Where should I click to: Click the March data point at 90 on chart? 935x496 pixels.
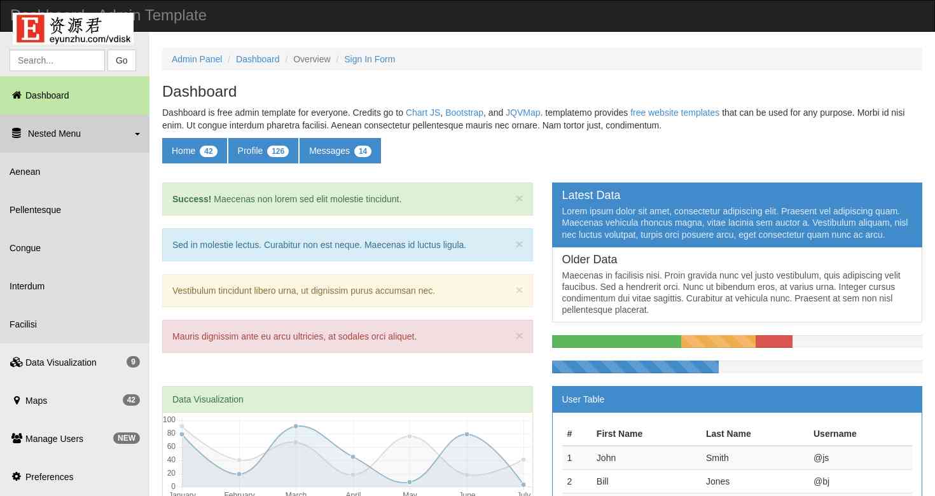296,427
